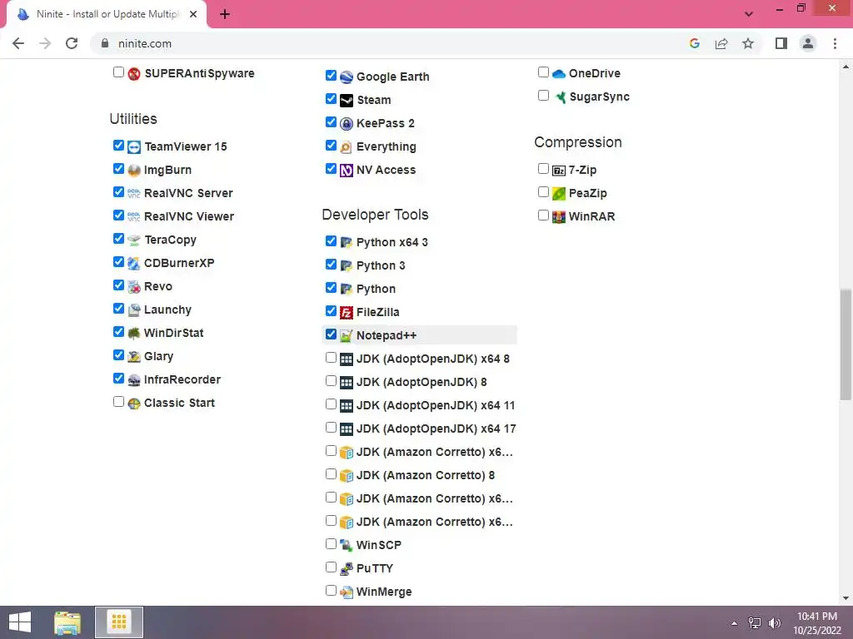Click the 'Python' label

(x=376, y=289)
